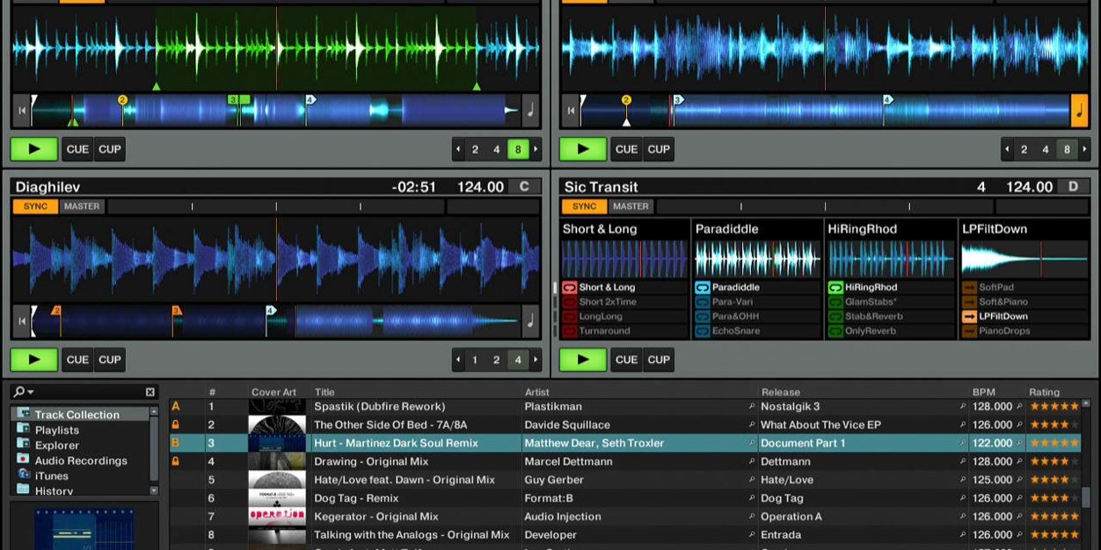Toggle SYNC on the Diaghilev deck
The image size is (1101, 550).
click(35, 206)
